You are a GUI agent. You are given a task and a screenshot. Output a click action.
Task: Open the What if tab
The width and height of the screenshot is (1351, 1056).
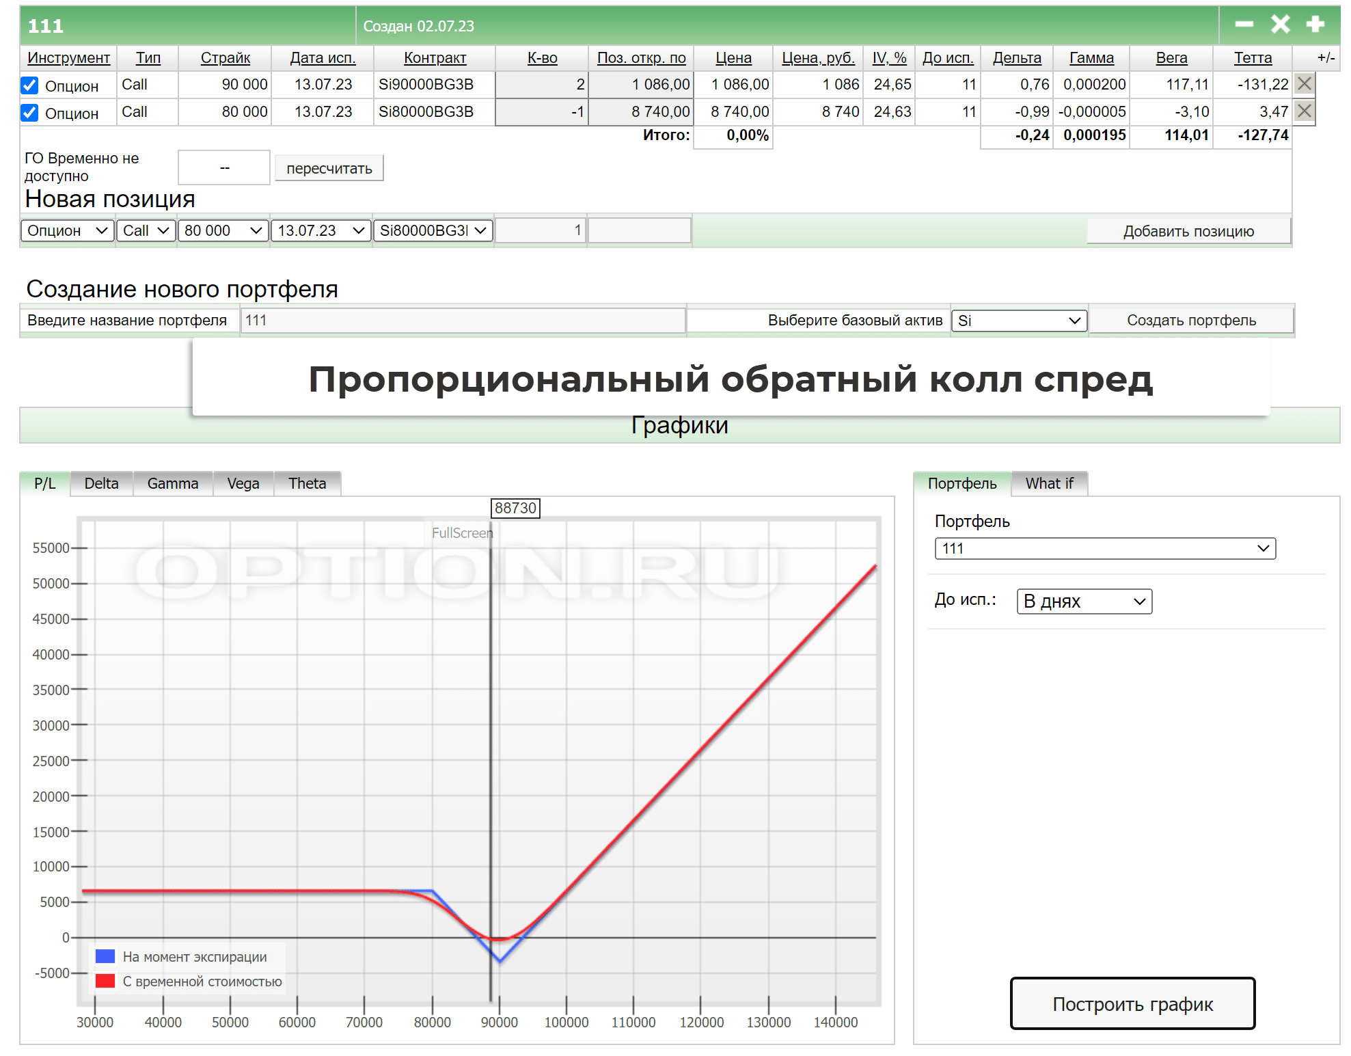click(1049, 483)
